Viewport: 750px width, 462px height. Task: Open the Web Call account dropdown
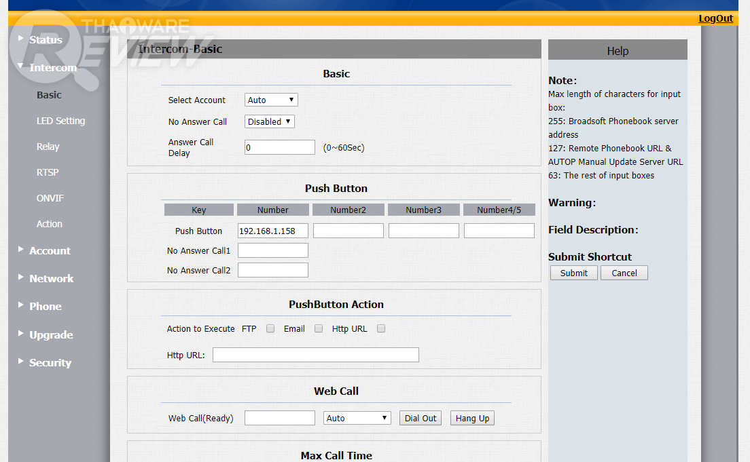point(357,418)
